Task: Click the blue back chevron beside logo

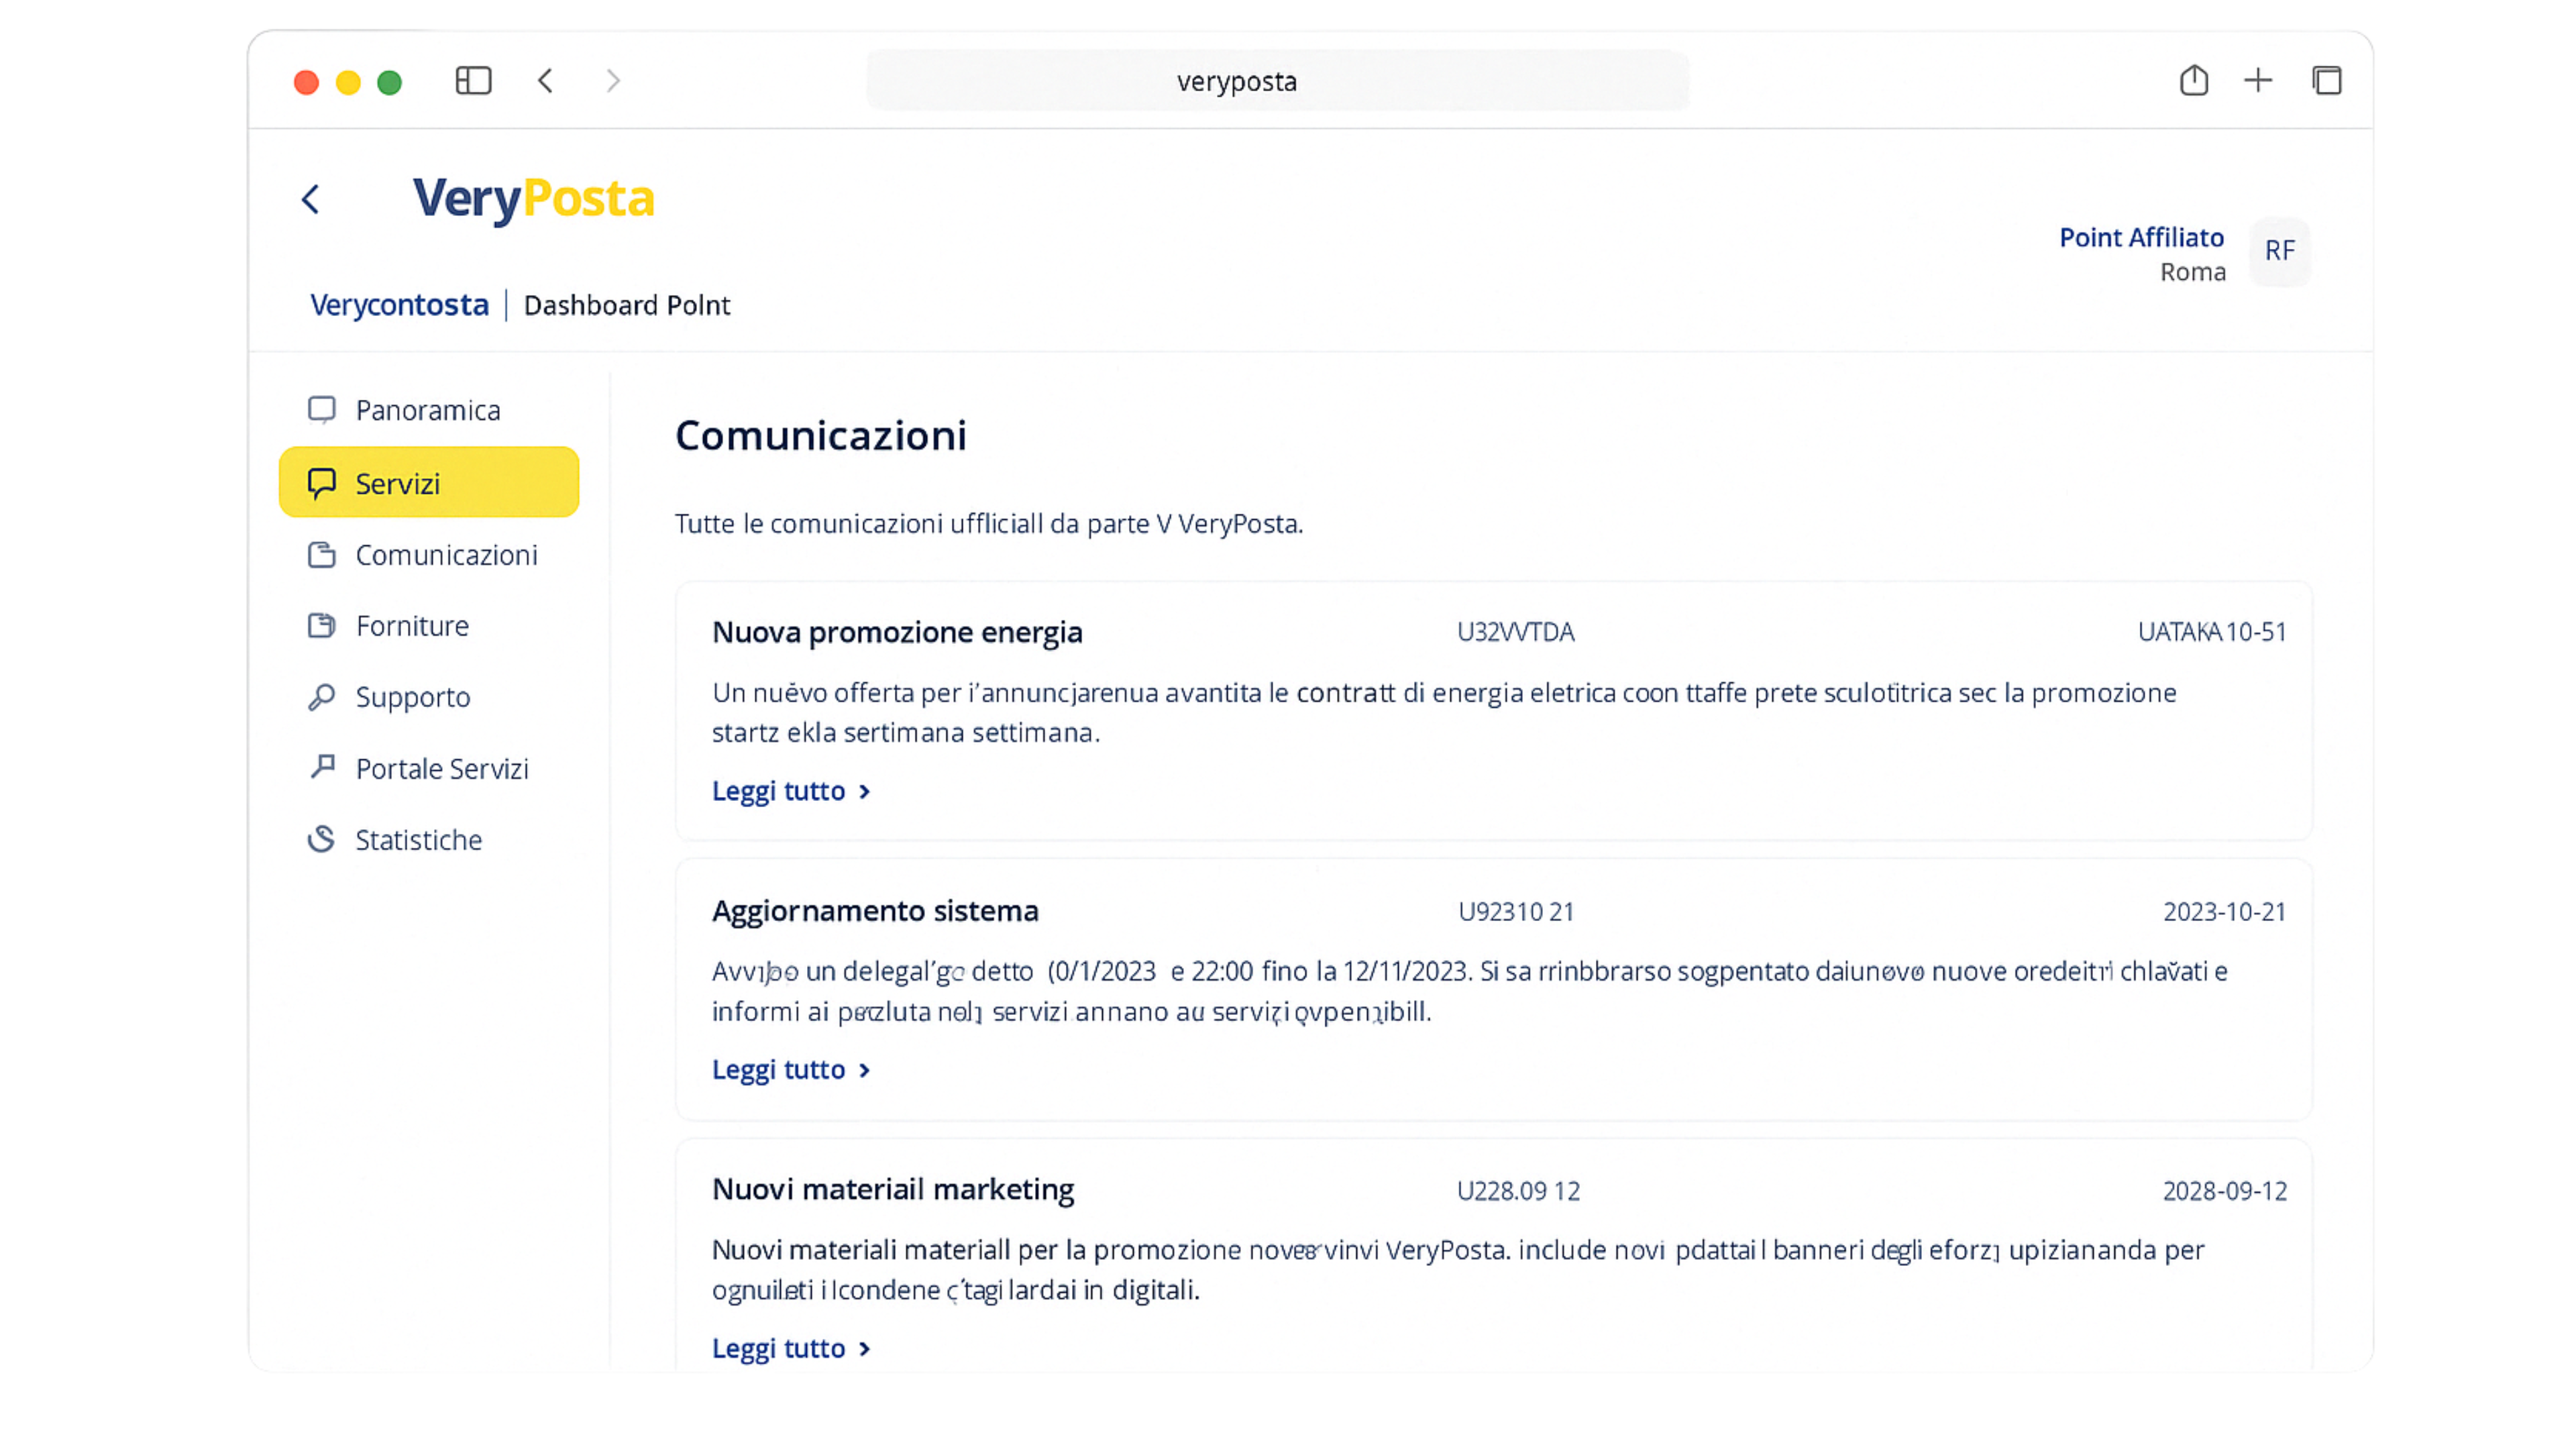Action: coord(311,199)
